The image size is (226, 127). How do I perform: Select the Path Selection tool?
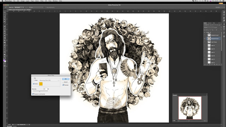pos(5,50)
